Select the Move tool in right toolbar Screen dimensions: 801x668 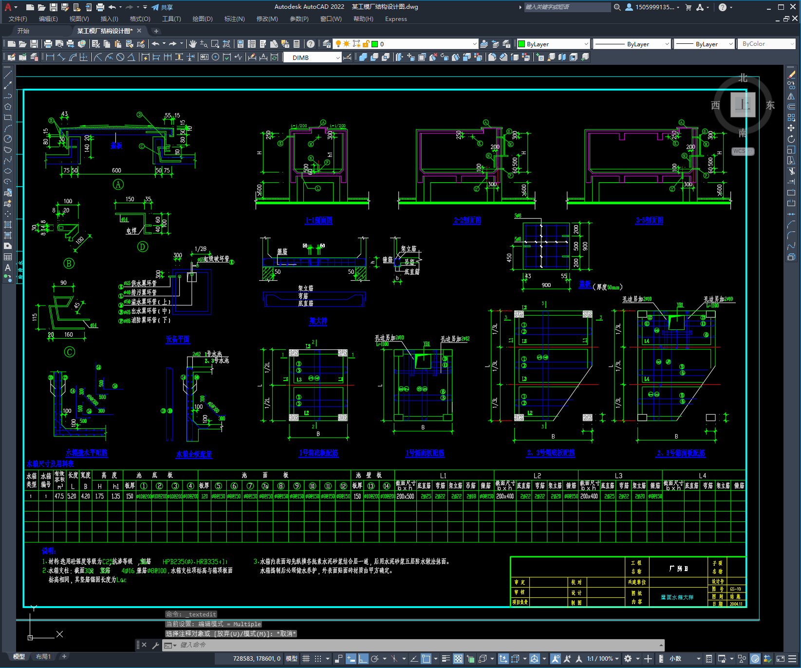[791, 128]
